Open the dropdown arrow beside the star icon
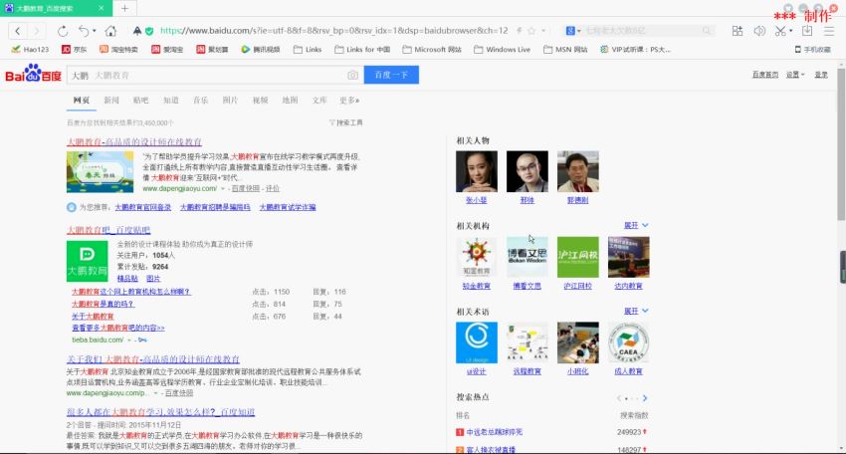 [543, 31]
